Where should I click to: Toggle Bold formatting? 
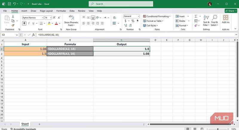click(24, 23)
